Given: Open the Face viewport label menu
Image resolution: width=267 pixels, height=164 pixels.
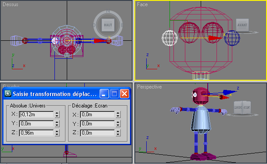Looking at the screenshot, I should tap(142, 4).
